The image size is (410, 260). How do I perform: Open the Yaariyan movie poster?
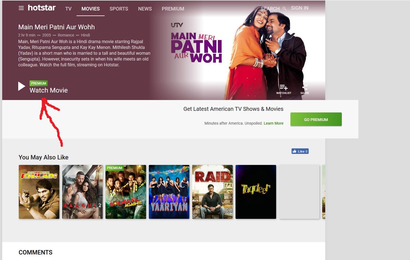[x=169, y=192]
